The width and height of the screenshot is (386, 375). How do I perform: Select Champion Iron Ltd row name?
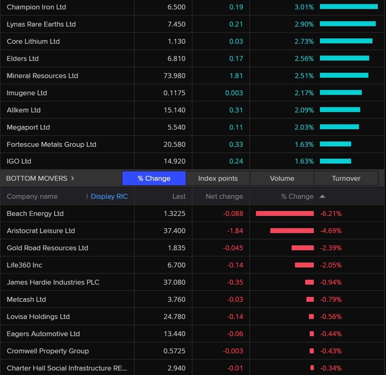click(37, 7)
